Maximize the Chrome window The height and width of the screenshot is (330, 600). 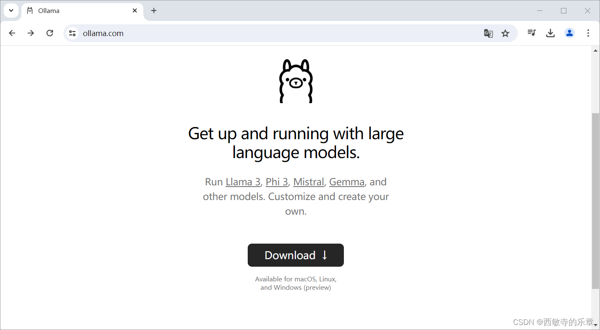coord(564,10)
